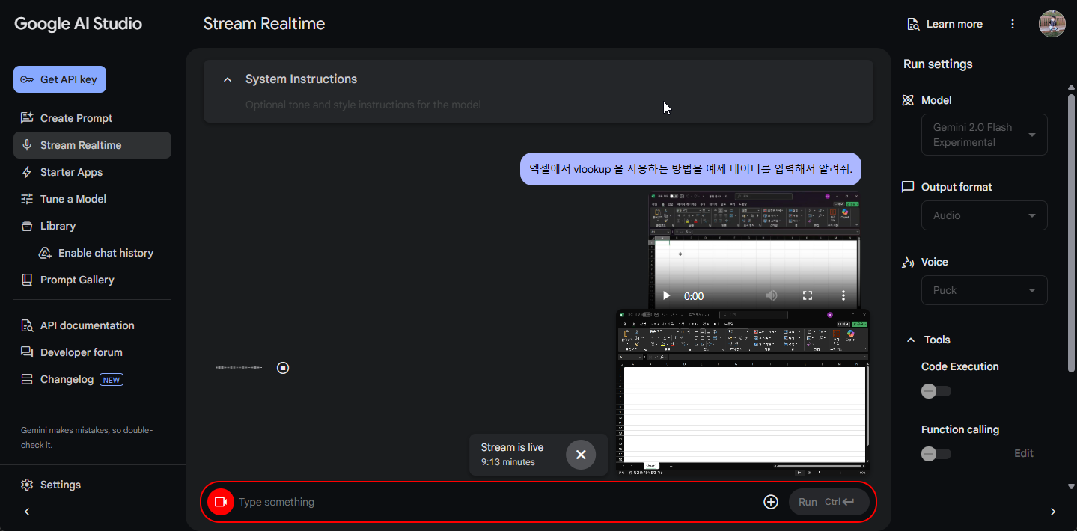This screenshot has width=1077, height=531.
Task: Click the Voice section icon
Action: pyautogui.click(x=908, y=262)
